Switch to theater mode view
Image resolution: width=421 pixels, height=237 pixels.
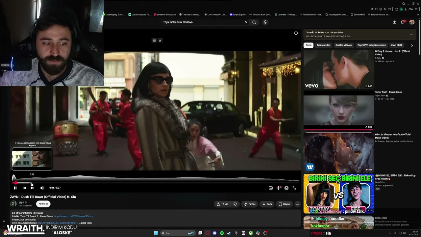[x=286, y=188]
